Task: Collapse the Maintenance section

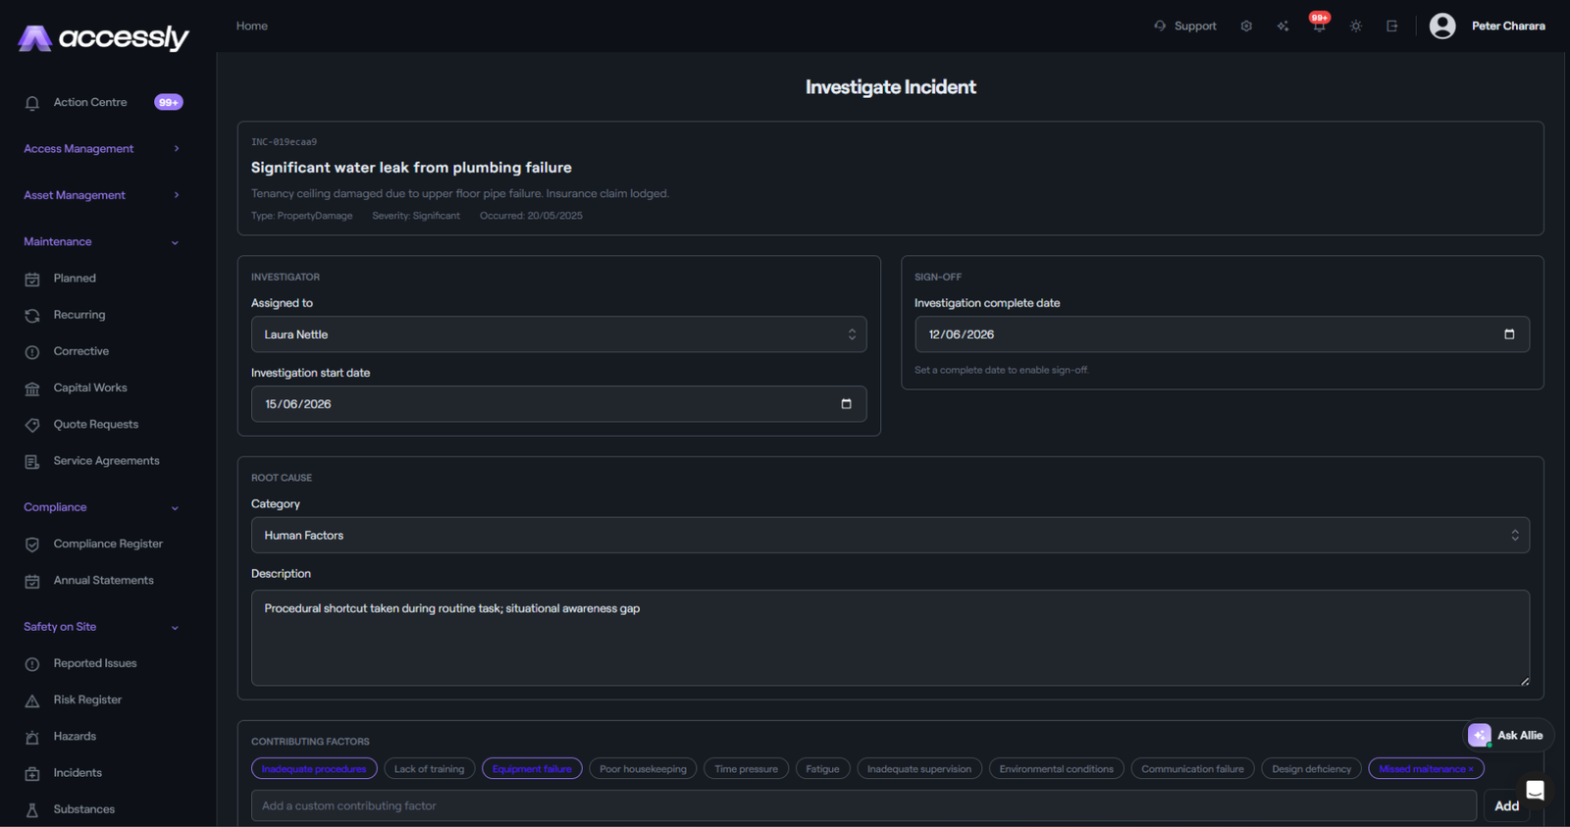Action: coord(103,241)
